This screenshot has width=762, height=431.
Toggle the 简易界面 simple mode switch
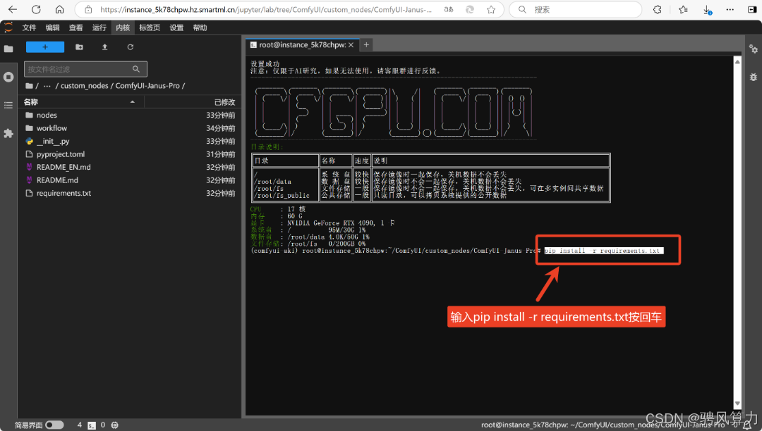point(54,425)
